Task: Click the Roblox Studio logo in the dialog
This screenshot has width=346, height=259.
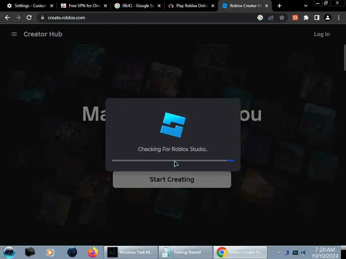Action: pyautogui.click(x=173, y=125)
